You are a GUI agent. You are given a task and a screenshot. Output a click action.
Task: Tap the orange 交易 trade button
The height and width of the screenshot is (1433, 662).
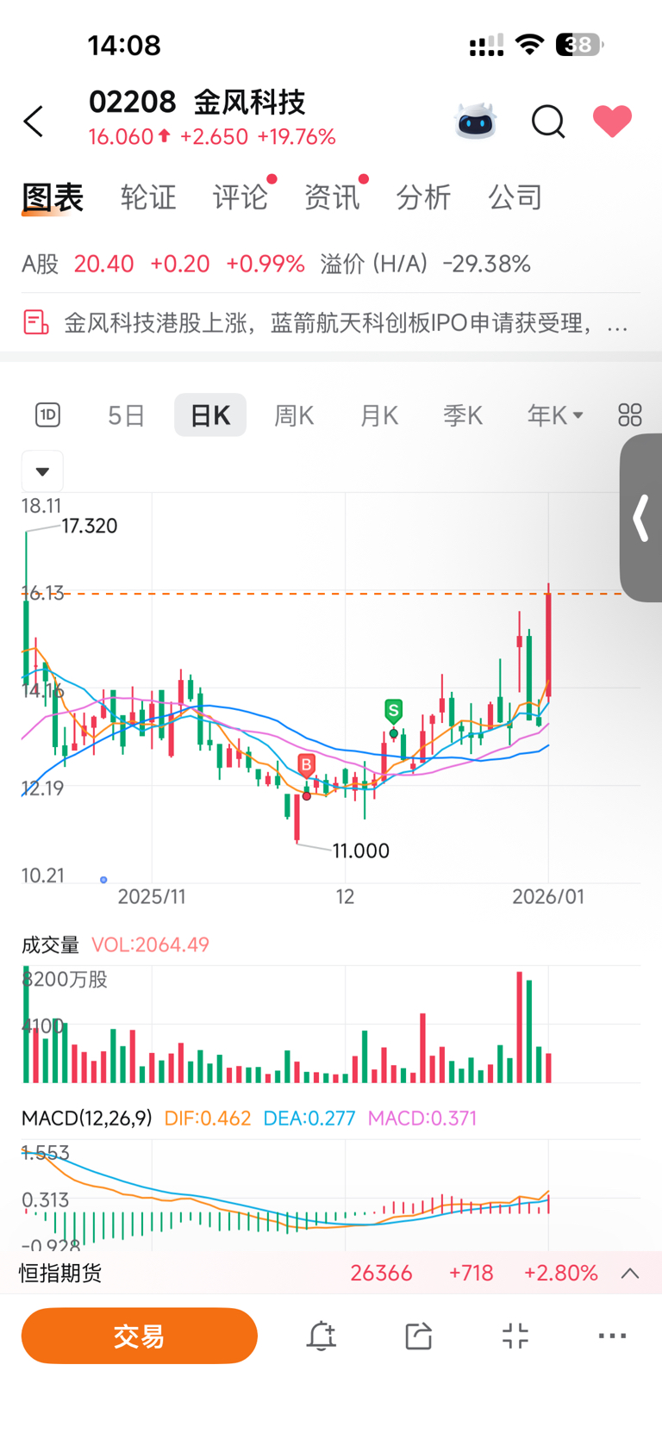(x=140, y=1336)
